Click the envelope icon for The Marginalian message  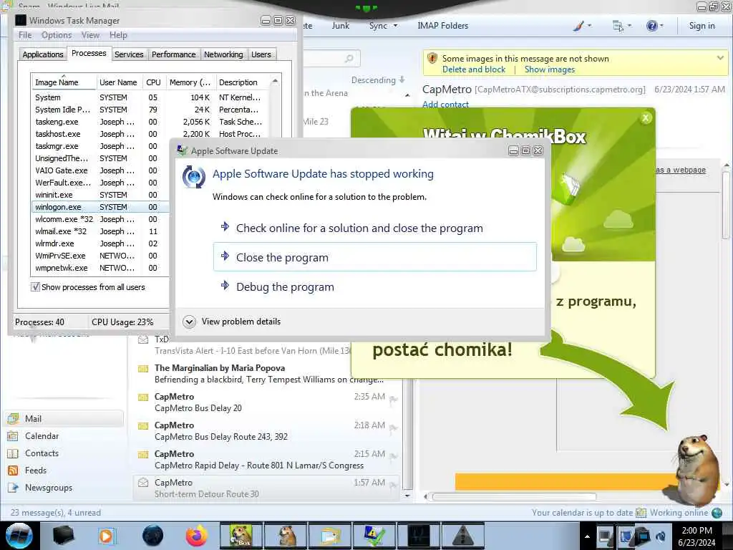click(x=143, y=369)
